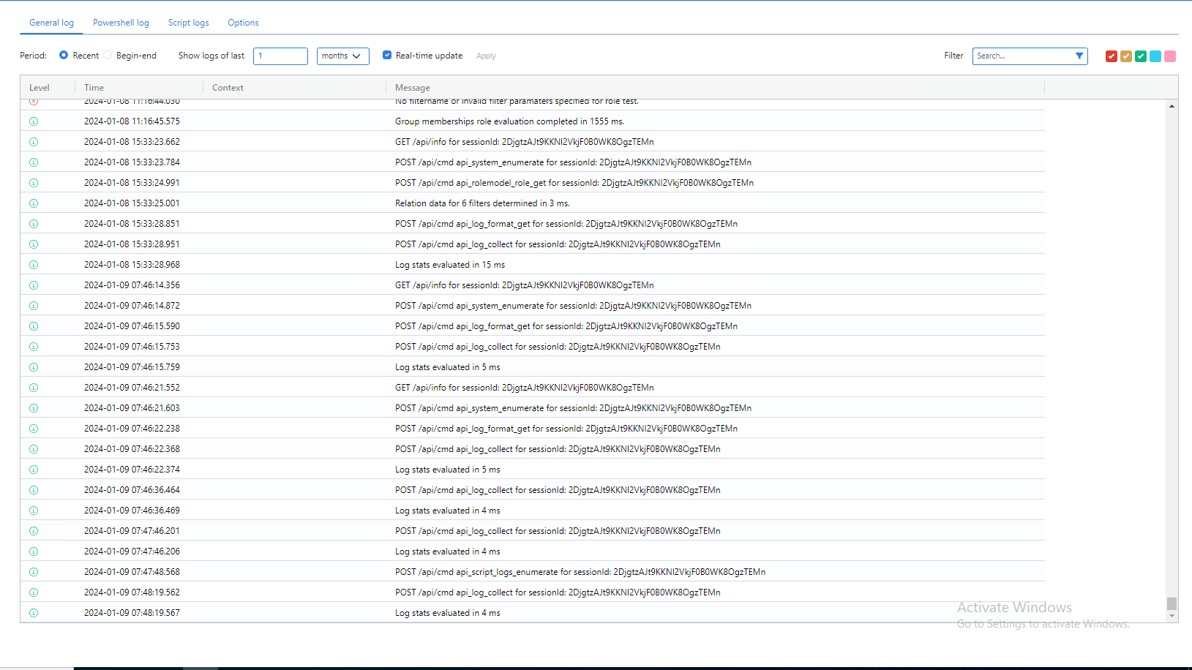The height and width of the screenshot is (670, 1192).
Task: Toggle the orange warning level filter
Action: tap(1125, 56)
